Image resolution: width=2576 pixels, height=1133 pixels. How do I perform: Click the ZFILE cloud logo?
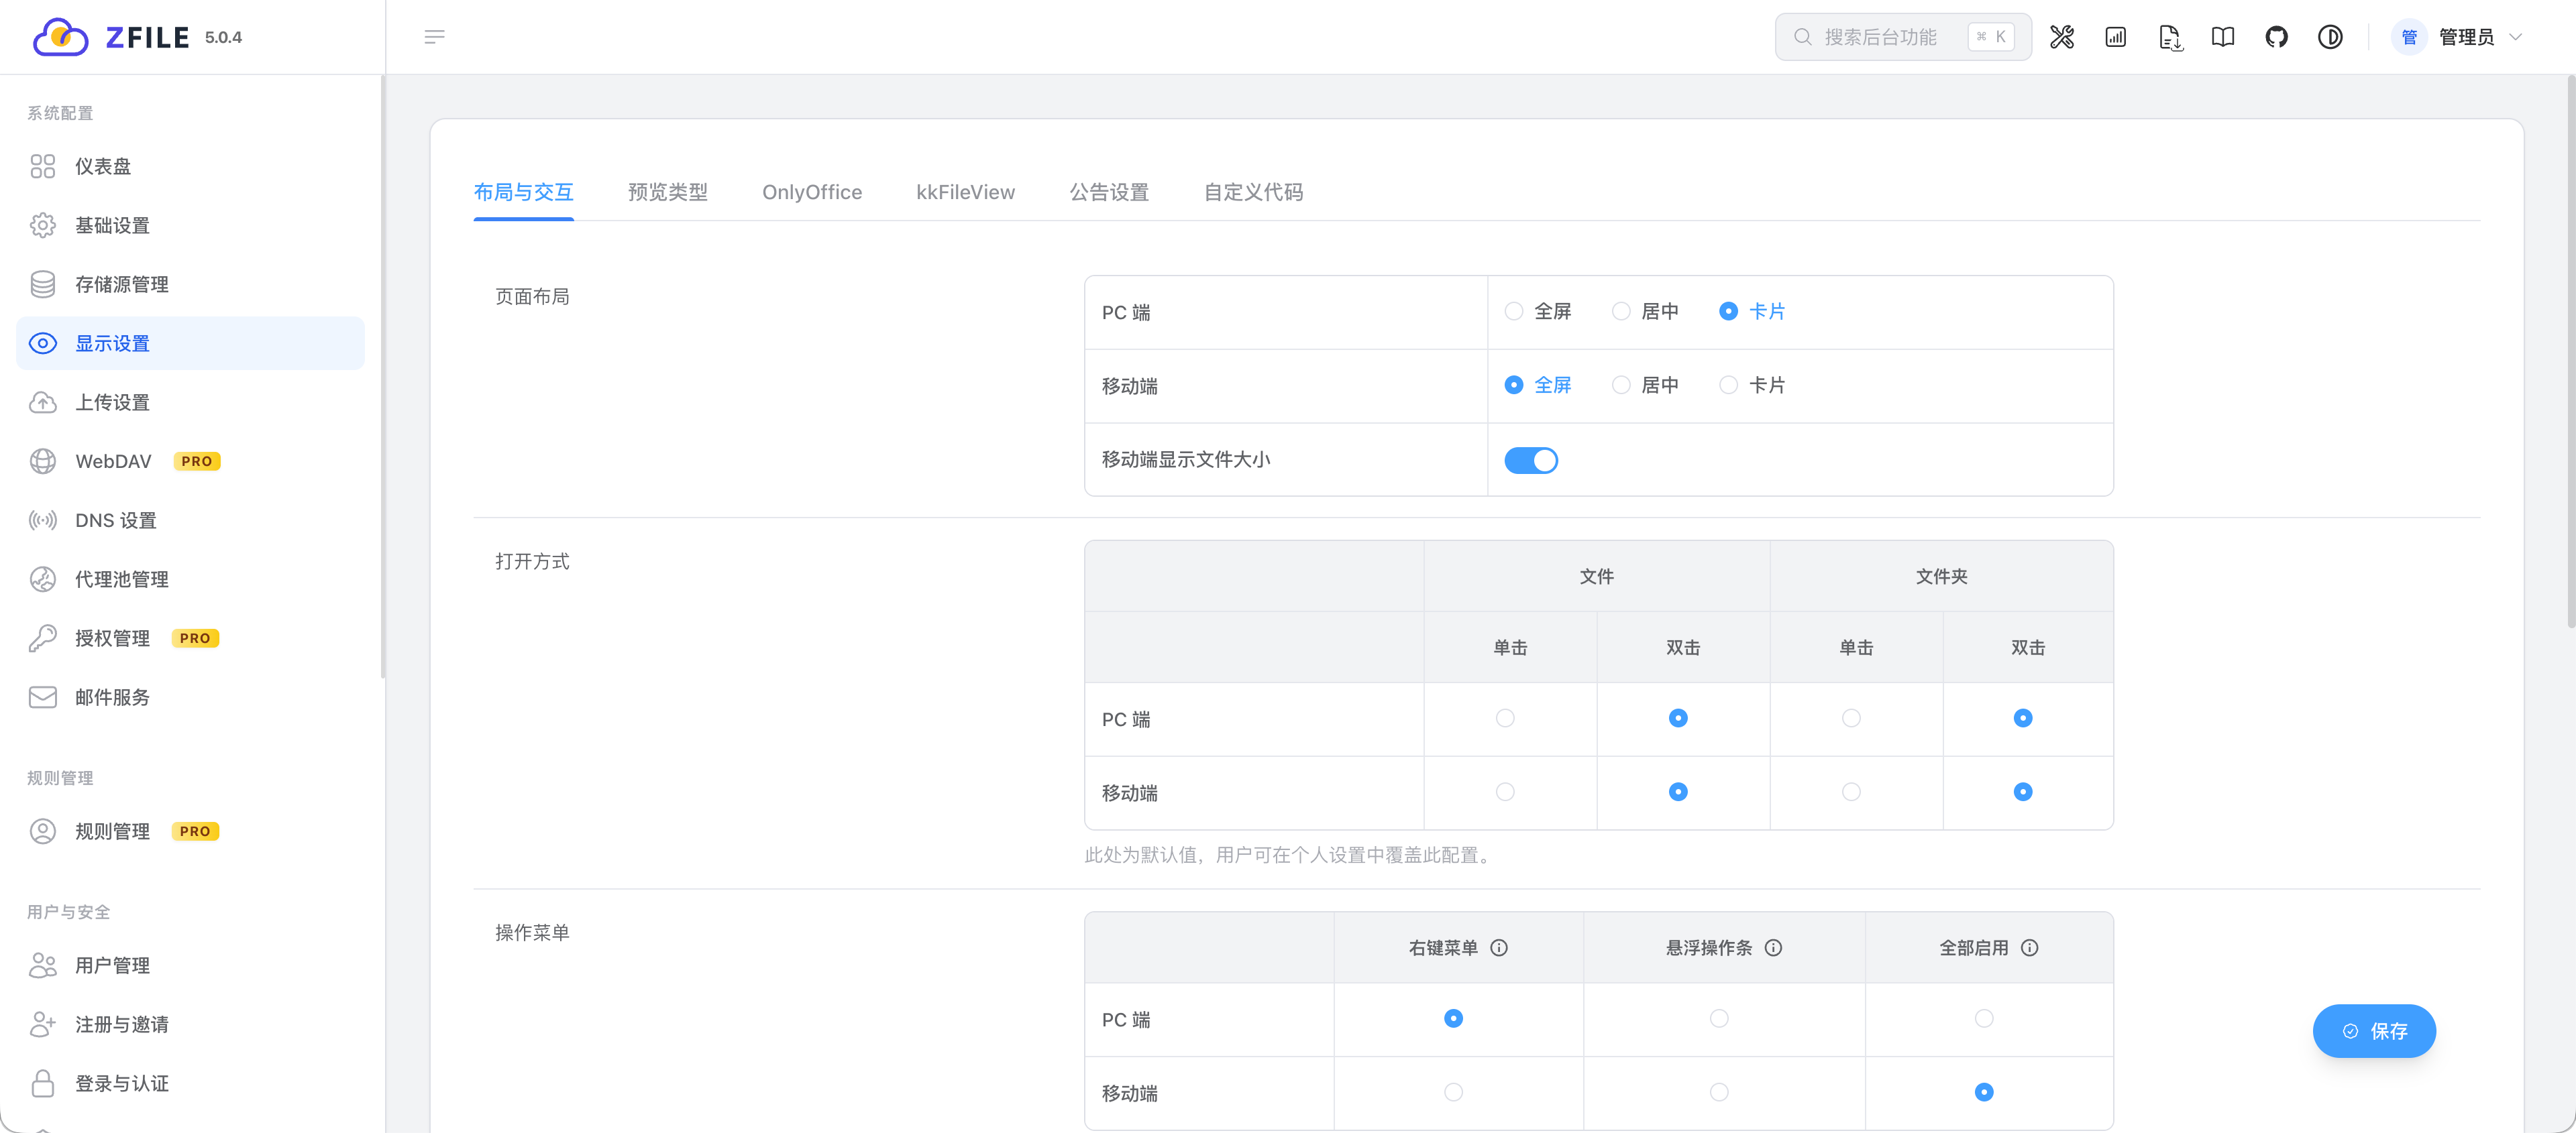point(60,37)
